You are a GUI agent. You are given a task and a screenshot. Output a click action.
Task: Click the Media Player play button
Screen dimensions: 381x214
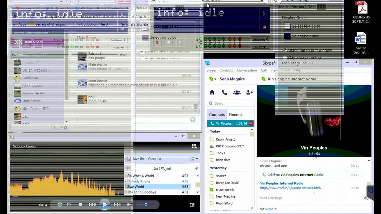[104, 204]
